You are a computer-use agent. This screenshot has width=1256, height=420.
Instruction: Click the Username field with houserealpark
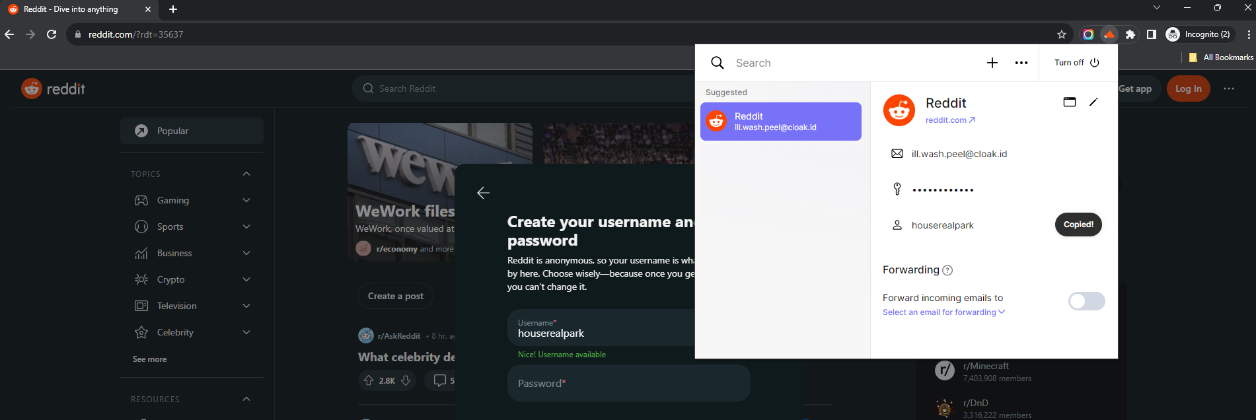(601, 328)
